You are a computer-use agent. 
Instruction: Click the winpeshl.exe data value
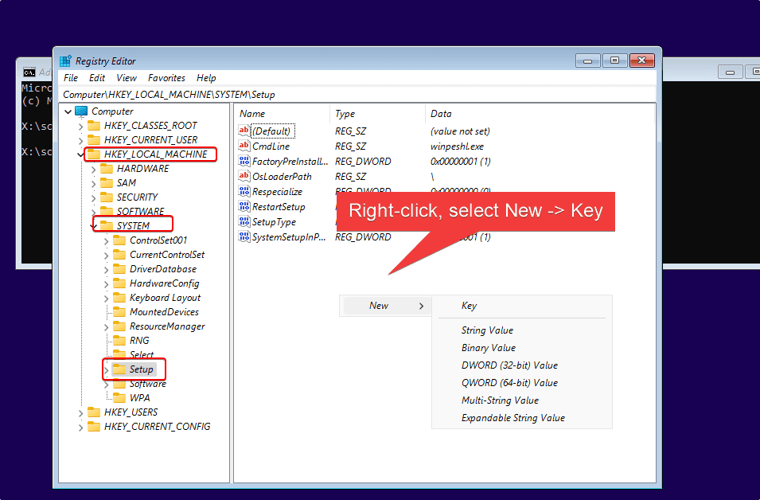457,146
